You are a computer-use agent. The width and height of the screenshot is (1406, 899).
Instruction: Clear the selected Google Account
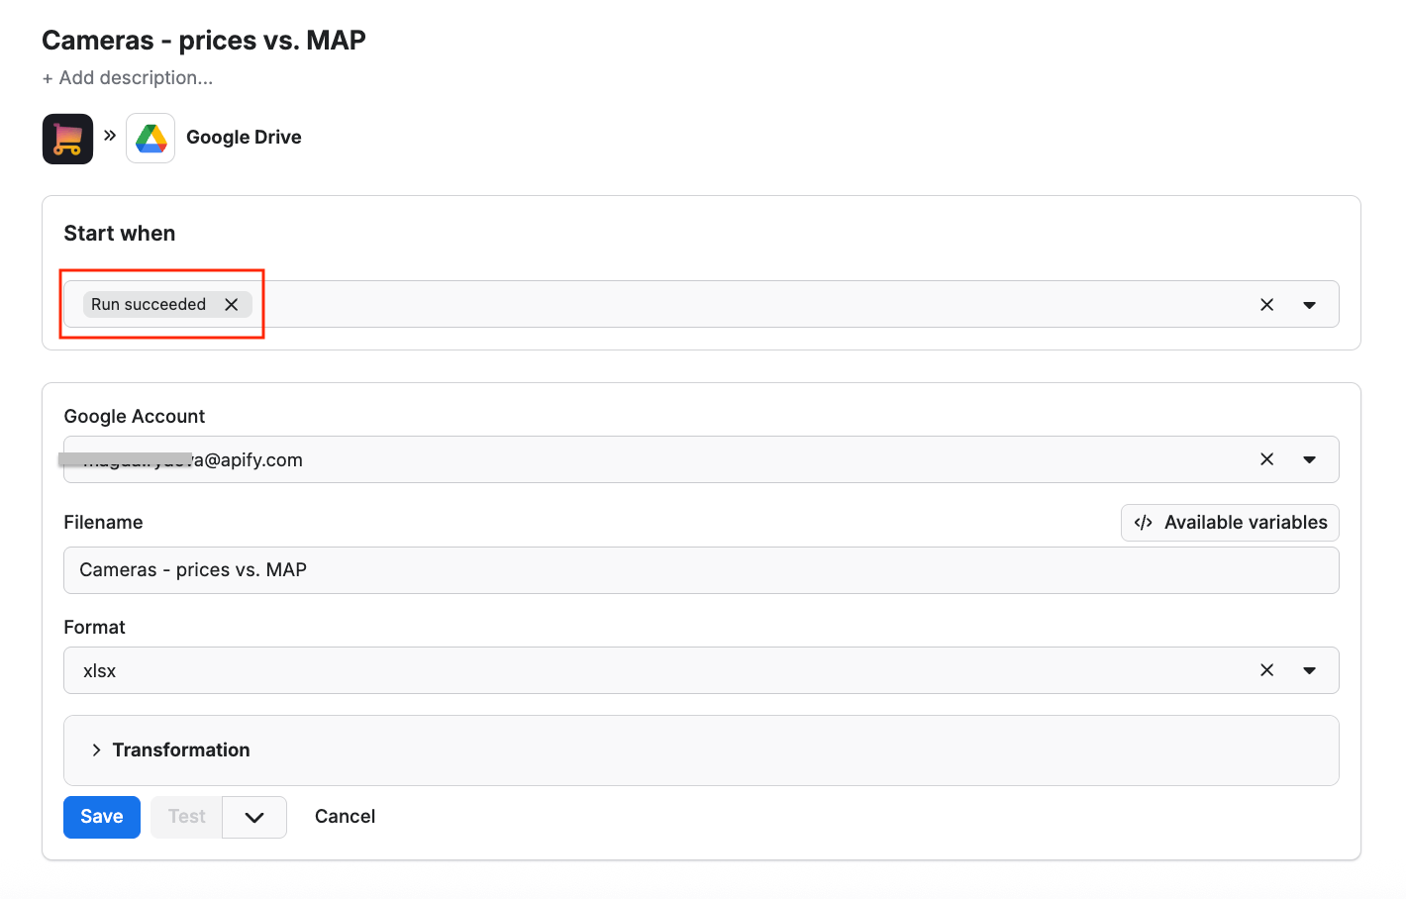(1266, 459)
